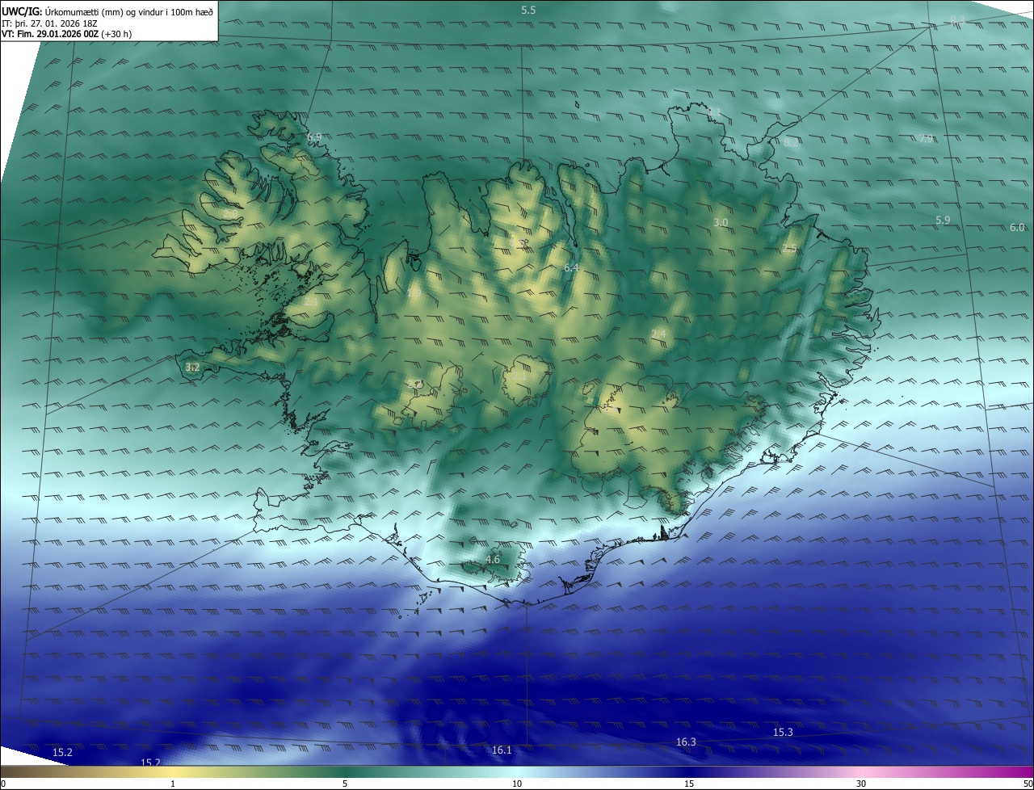Click the map value label '3.0'
The image size is (1034, 790).
(x=721, y=222)
